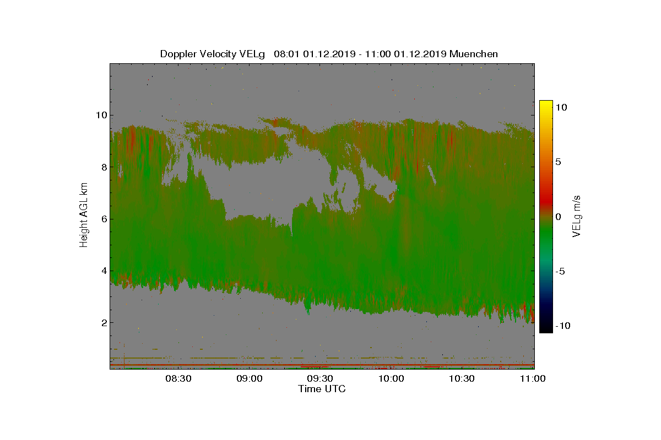Click the '09:00' time tick label
Viewport: 661px width, 440px height.
pos(249,378)
